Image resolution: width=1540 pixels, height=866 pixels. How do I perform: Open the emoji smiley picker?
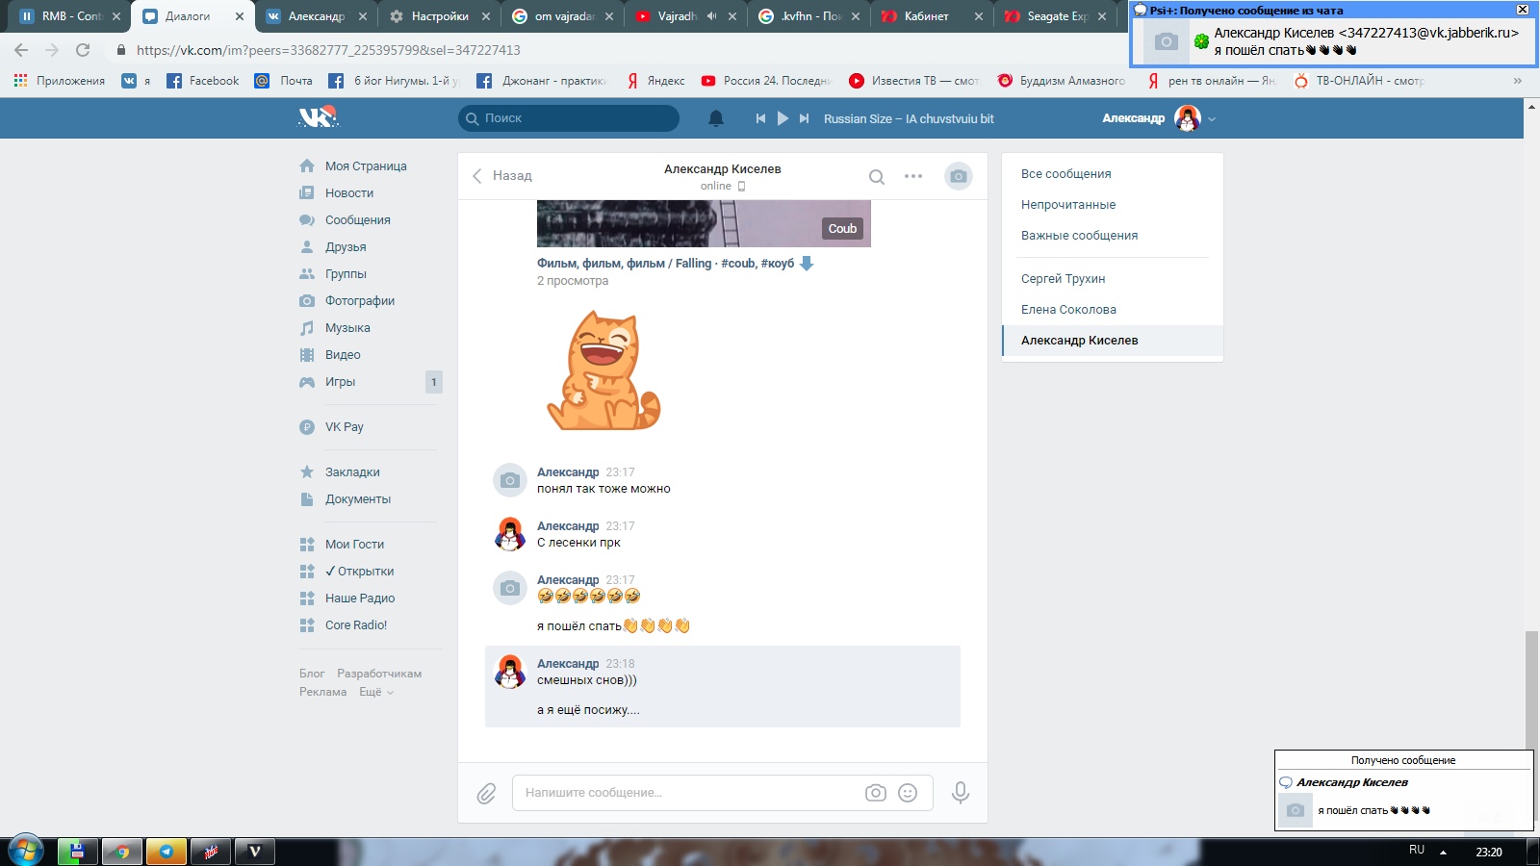(x=907, y=793)
